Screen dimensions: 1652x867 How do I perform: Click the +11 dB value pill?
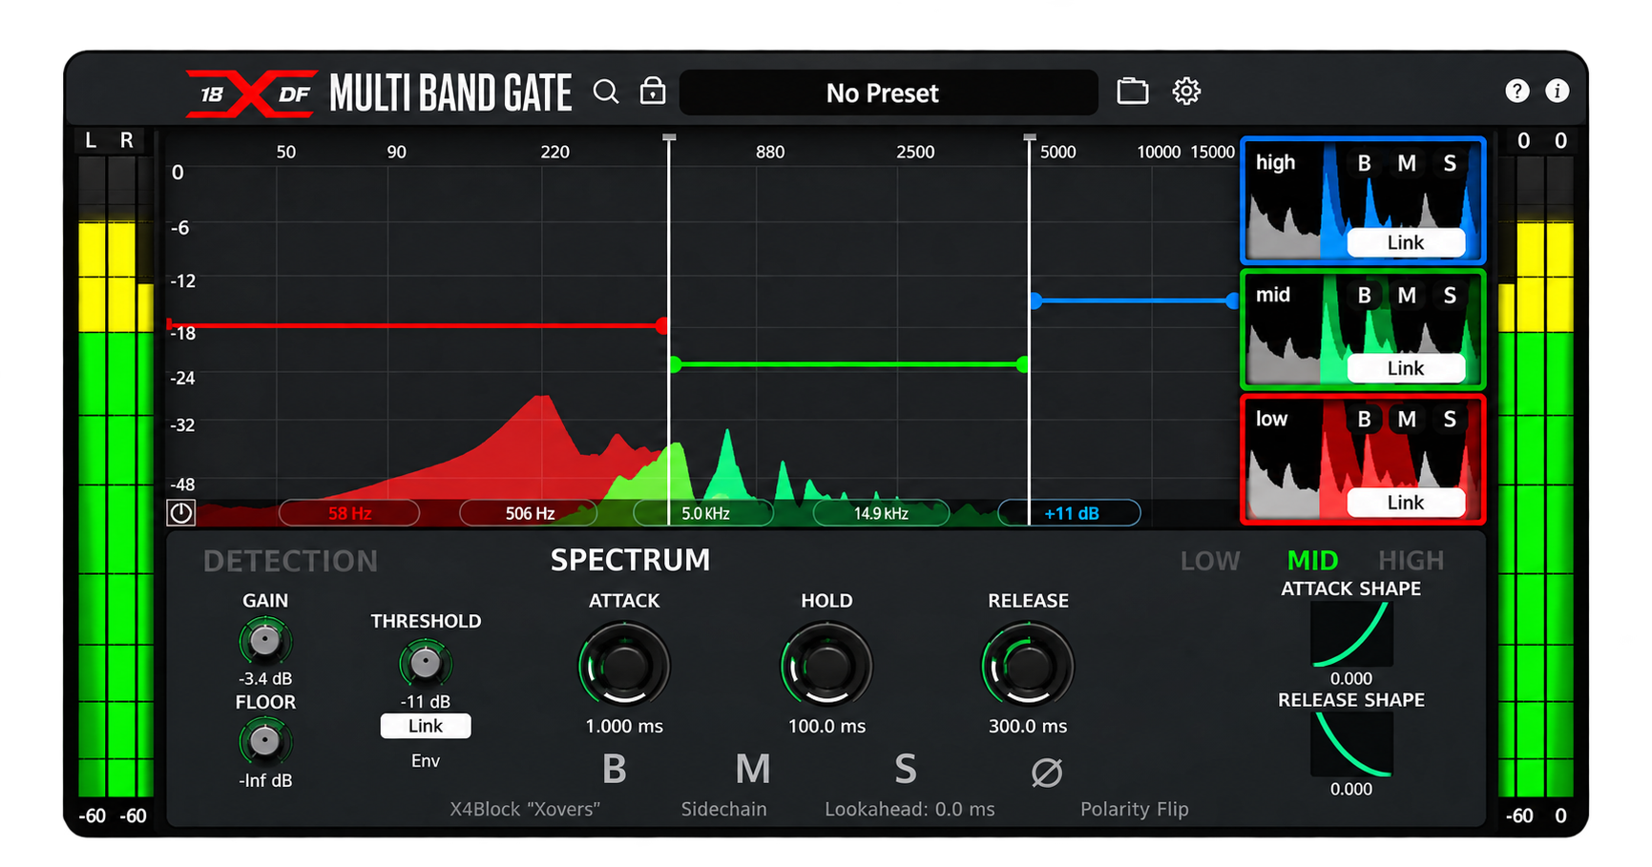point(1071,514)
